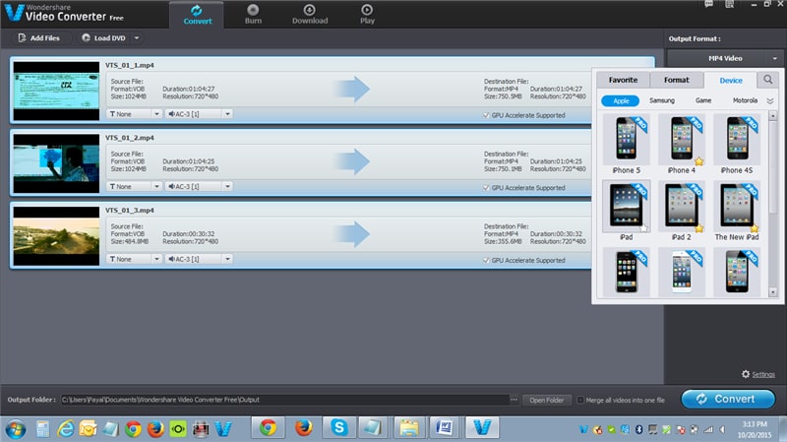Image resolution: width=787 pixels, height=442 pixels.
Task: Enable Merge all videos into one file
Action: (580, 401)
